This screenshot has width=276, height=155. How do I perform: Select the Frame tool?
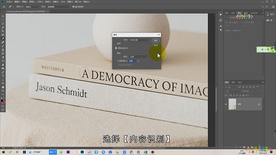point(3,35)
